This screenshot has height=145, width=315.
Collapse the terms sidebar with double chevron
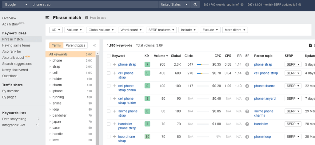coord(94,46)
